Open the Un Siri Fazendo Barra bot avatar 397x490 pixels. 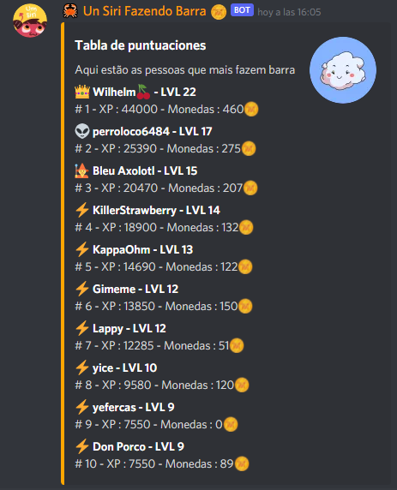click(x=30, y=21)
